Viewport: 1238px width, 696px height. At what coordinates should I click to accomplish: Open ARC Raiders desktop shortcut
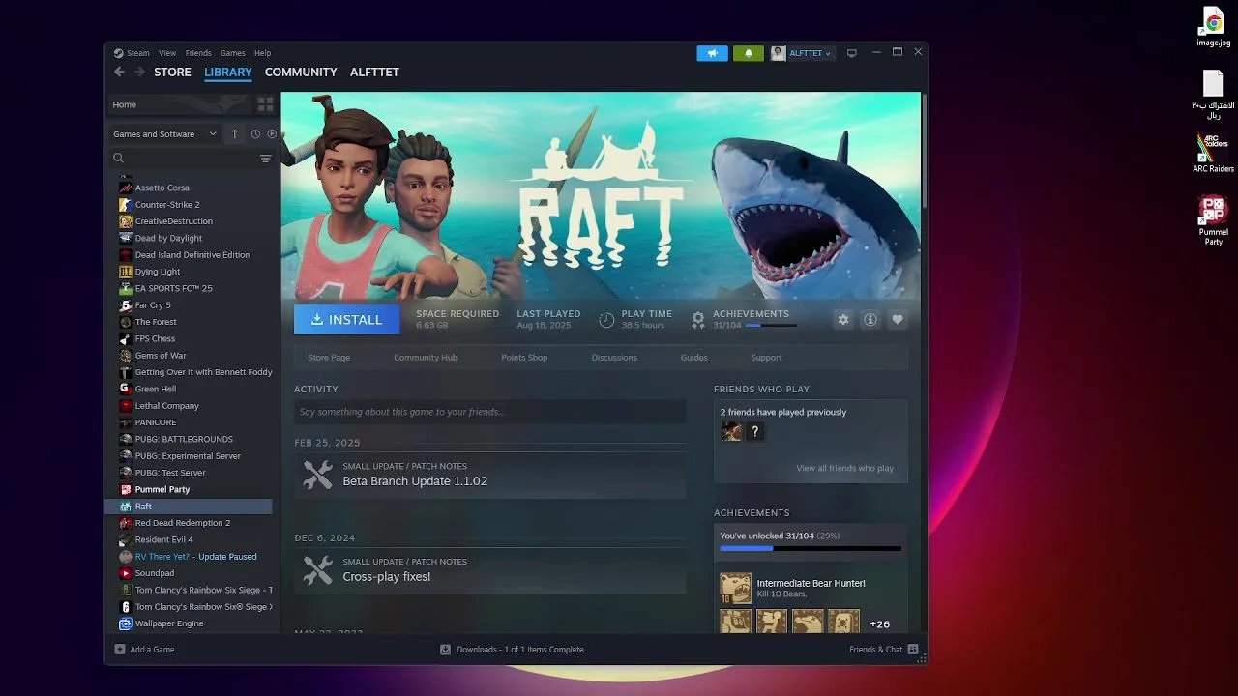pos(1213,153)
